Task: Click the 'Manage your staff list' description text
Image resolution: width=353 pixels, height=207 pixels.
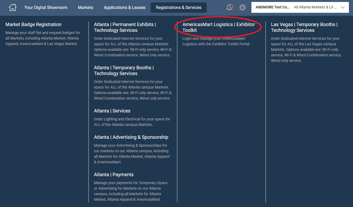Action: click(x=43, y=38)
